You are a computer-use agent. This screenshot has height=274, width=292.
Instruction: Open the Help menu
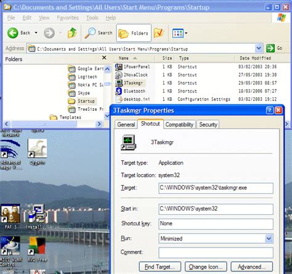coord(111,18)
